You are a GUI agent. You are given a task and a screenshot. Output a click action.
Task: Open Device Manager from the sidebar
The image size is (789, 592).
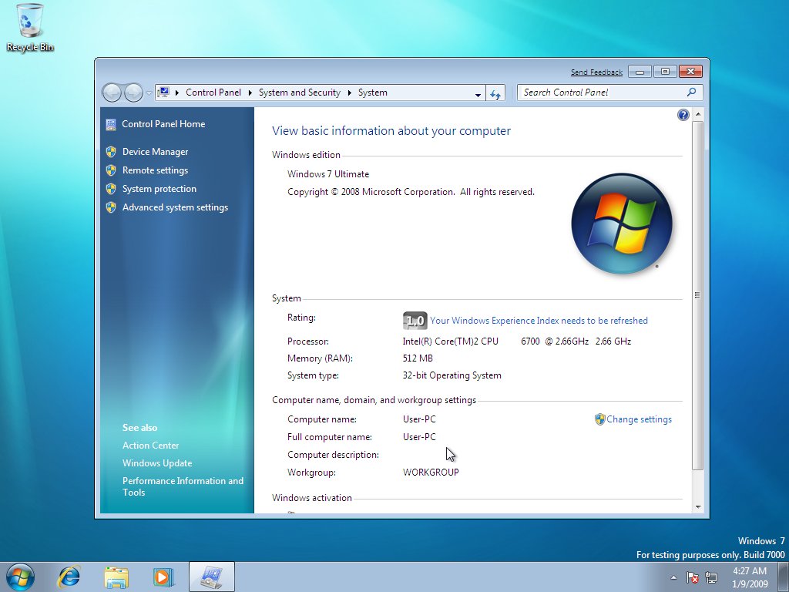click(154, 152)
